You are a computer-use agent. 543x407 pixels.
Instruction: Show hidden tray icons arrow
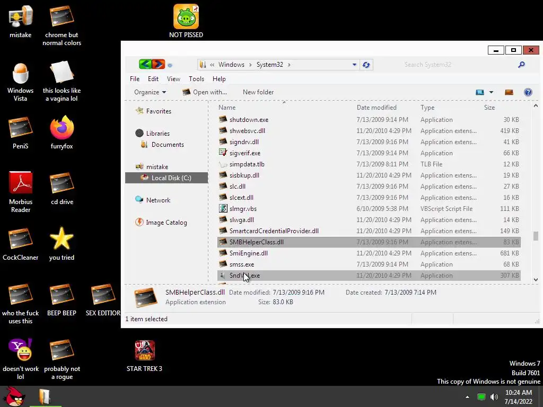point(467,397)
